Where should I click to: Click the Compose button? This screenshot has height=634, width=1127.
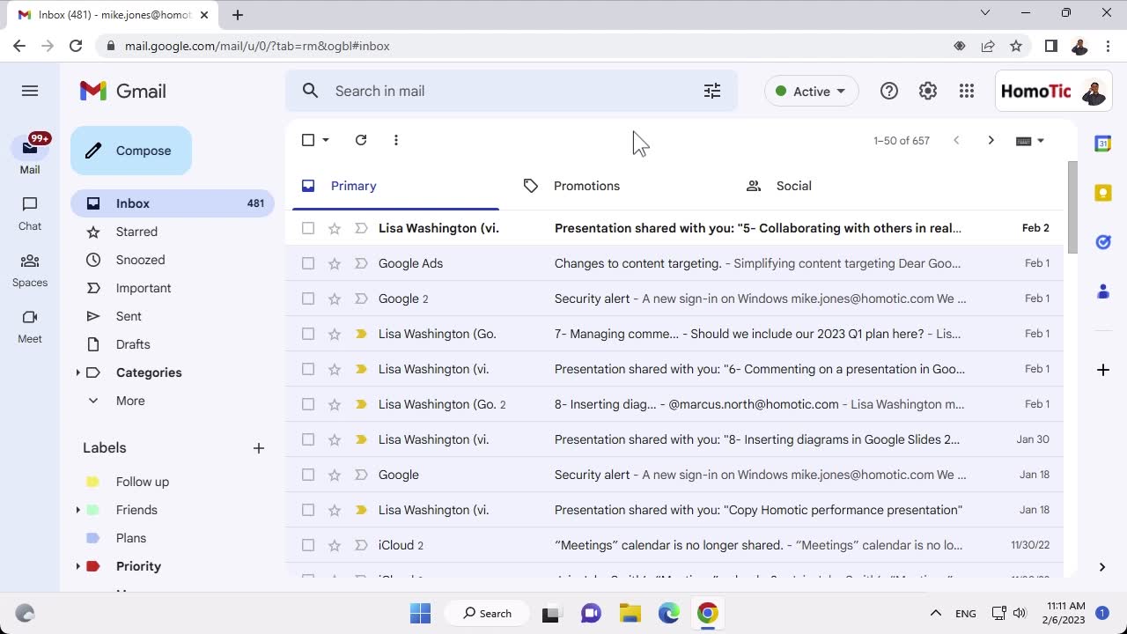pos(131,151)
